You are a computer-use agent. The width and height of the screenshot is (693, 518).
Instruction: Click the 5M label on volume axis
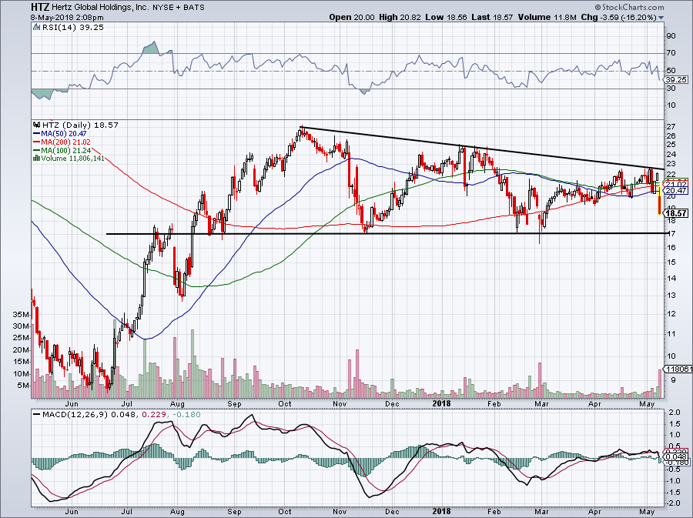pyautogui.click(x=23, y=386)
